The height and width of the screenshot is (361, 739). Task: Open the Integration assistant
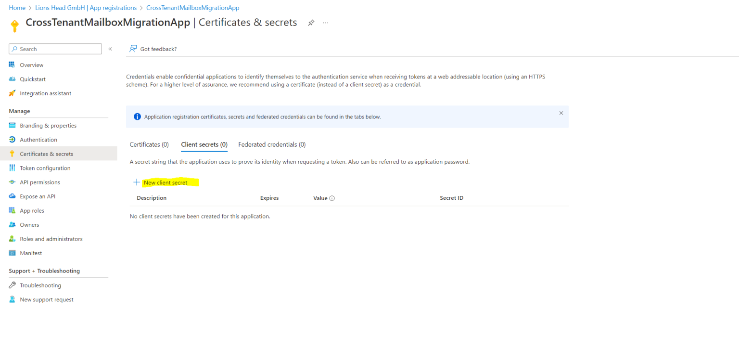(46, 93)
